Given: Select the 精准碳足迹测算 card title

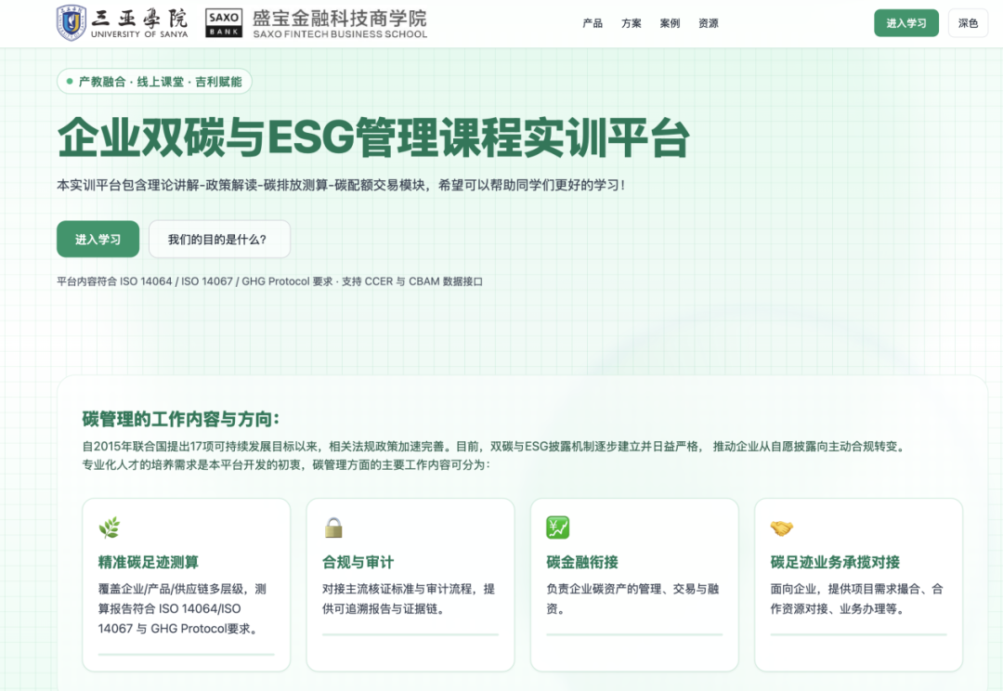Looking at the screenshot, I should pos(149,562).
